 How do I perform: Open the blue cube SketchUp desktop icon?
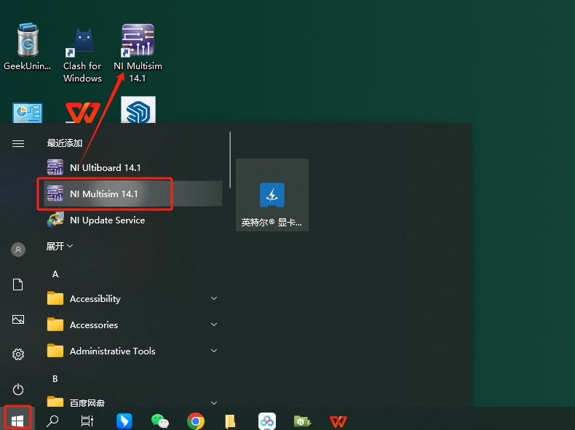(x=138, y=110)
